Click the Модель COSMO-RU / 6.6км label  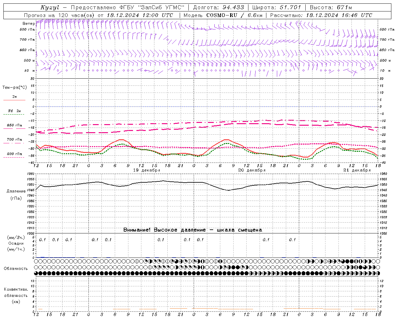pyautogui.click(x=223, y=15)
